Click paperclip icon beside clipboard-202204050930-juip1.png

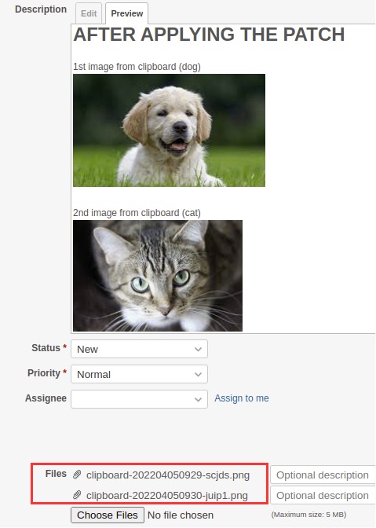coord(77,495)
